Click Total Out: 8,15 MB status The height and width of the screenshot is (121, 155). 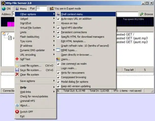74,91
